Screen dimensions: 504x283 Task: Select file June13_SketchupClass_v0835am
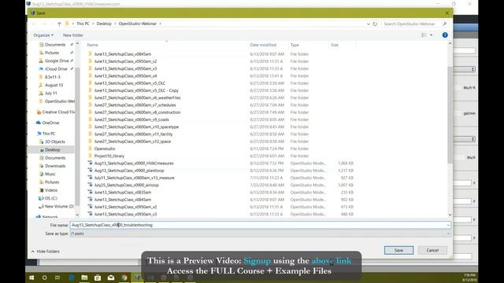point(123,192)
